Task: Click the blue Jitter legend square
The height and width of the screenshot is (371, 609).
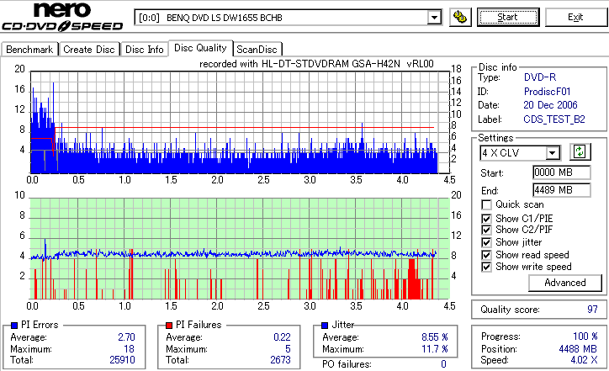Action: tap(325, 326)
